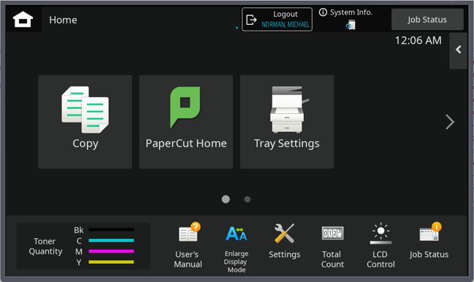The width and height of the screenshot is (474, 282).
Task: Click the black toner level bar
Action: (111, 230)
